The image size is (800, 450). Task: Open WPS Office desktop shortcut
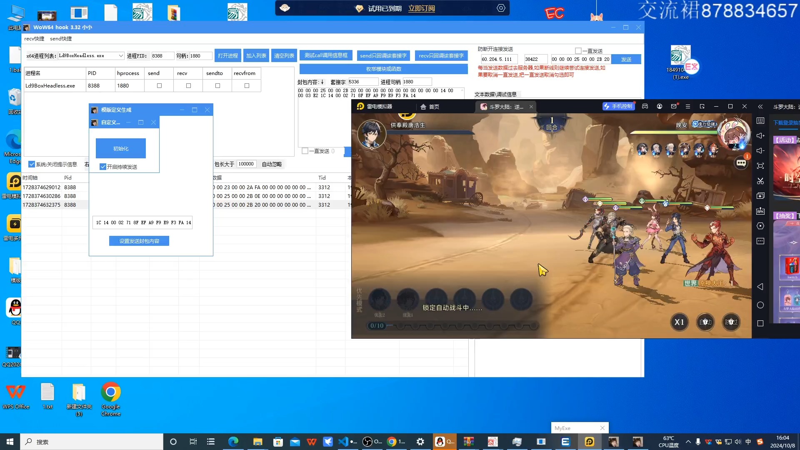coord(16,397)
